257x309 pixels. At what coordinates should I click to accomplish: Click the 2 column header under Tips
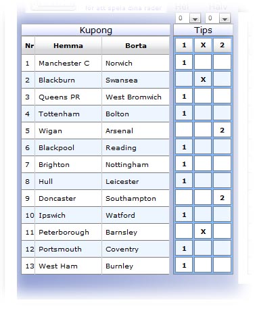coord(222,45)
